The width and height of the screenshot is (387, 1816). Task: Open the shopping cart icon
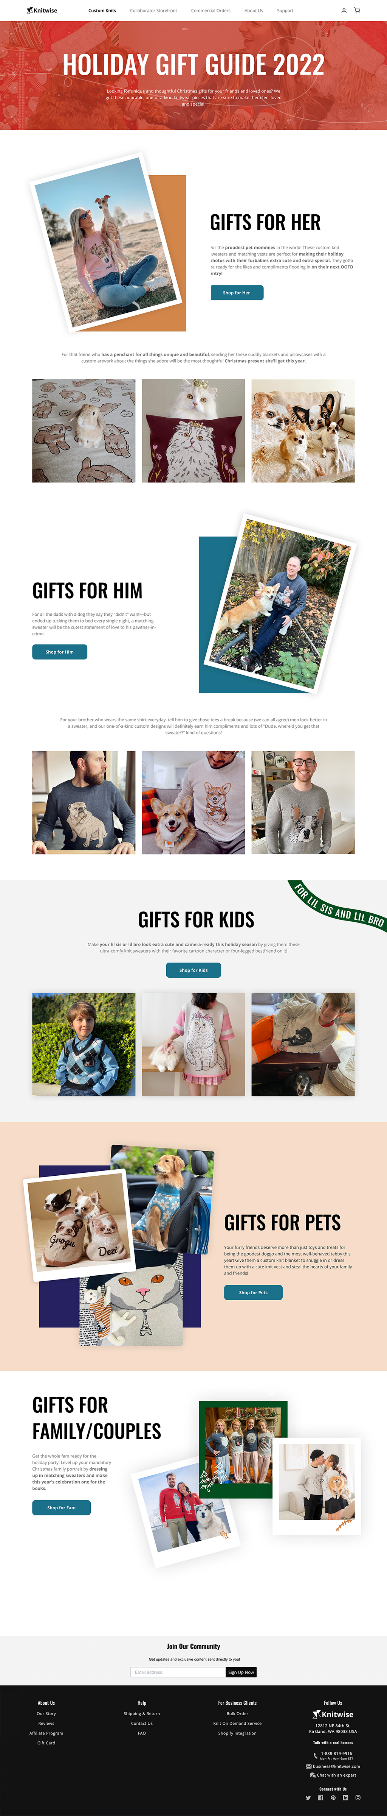point(357,11)
